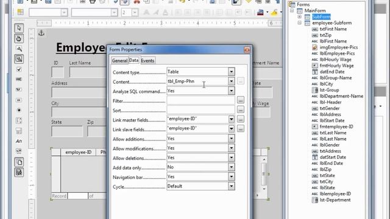Screen dimensions: 390x219
Task: Open the Content dropdown showing tbl_Emp-Phn
Action: click(232, 81)
